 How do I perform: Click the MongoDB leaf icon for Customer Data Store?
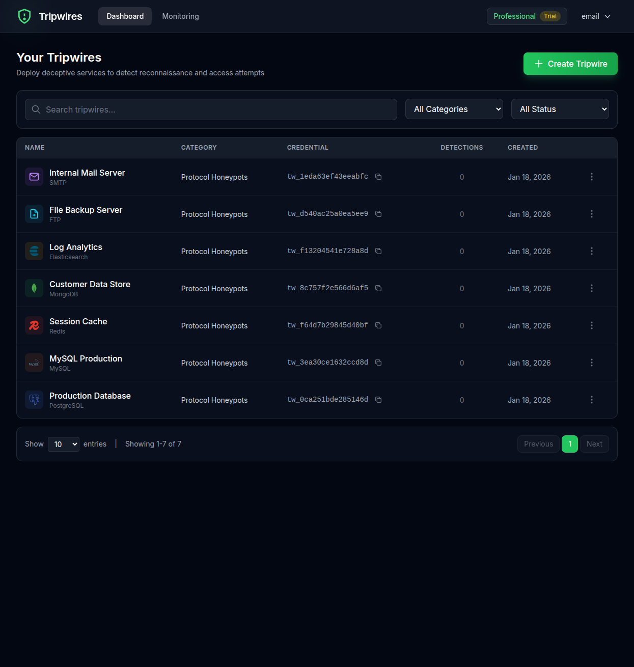click(x=34, y=288)
